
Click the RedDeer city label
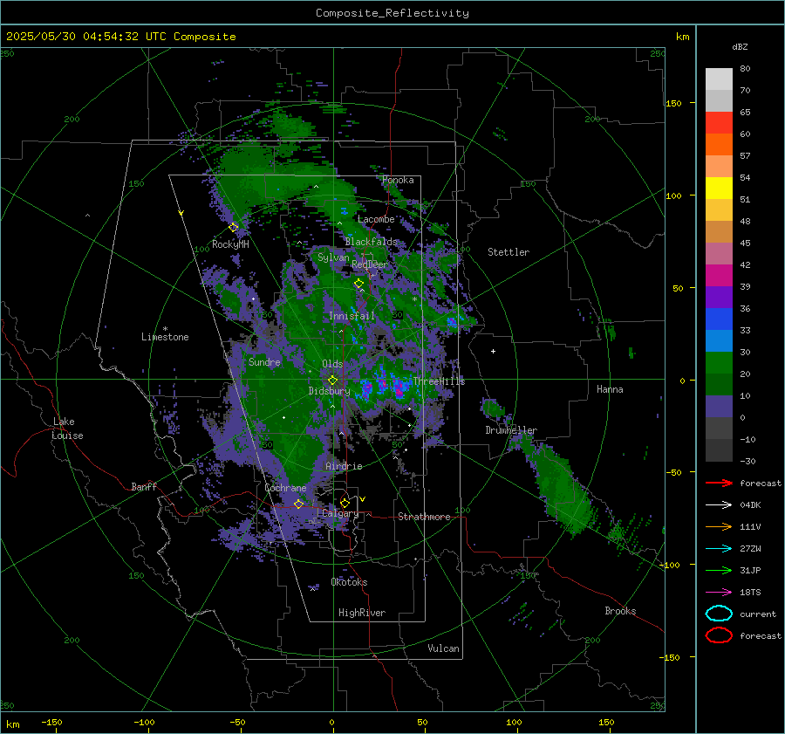pyautogui.click(x=370, y=264)
